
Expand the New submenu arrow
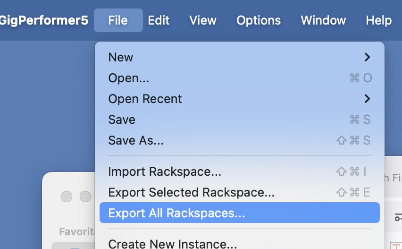[x=367, y=57]
